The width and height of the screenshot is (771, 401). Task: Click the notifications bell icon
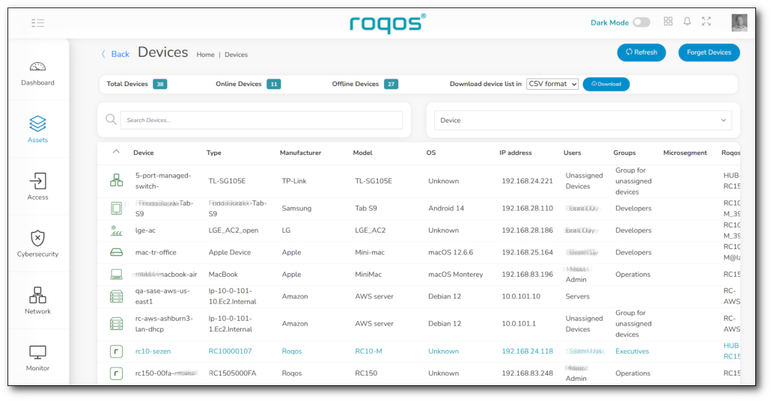(x=687, y=22)
